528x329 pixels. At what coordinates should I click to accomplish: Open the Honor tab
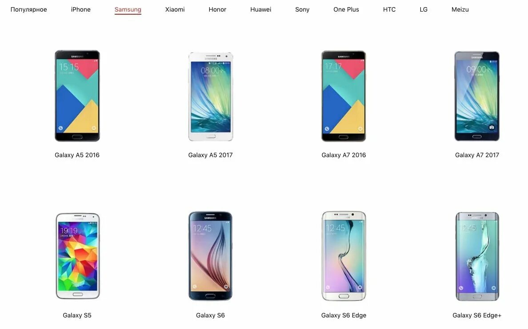(x=217, y=9)
